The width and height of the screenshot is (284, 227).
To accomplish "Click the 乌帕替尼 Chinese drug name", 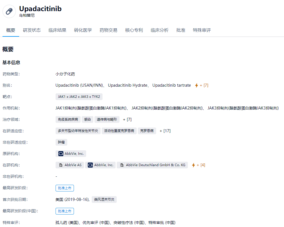I will pyautogui.click(x=27, y=15).
